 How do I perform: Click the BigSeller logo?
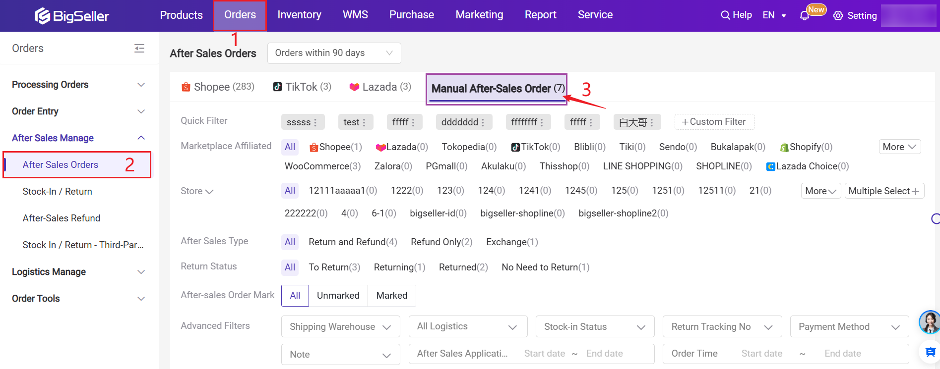click(72, 16)
